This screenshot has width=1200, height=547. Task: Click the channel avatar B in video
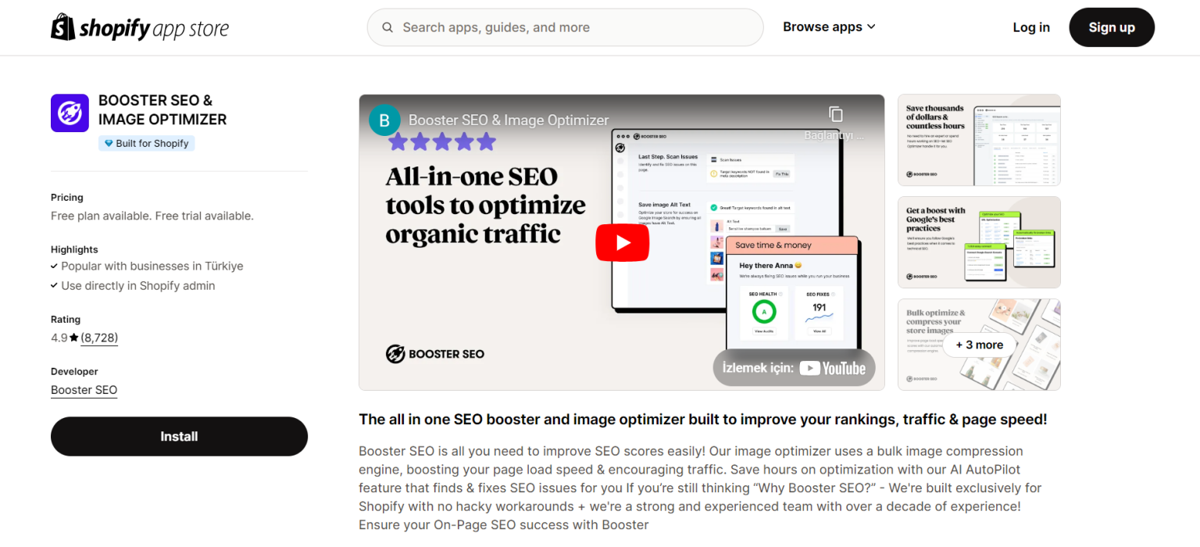tap(384, 120)
